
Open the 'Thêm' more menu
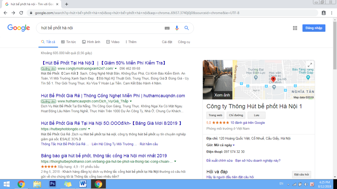point(131,42)
